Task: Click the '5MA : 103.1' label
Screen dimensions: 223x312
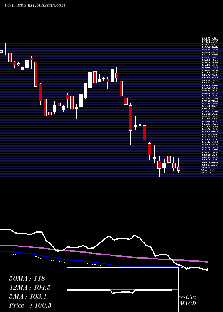Action: (x=28, y=296)
